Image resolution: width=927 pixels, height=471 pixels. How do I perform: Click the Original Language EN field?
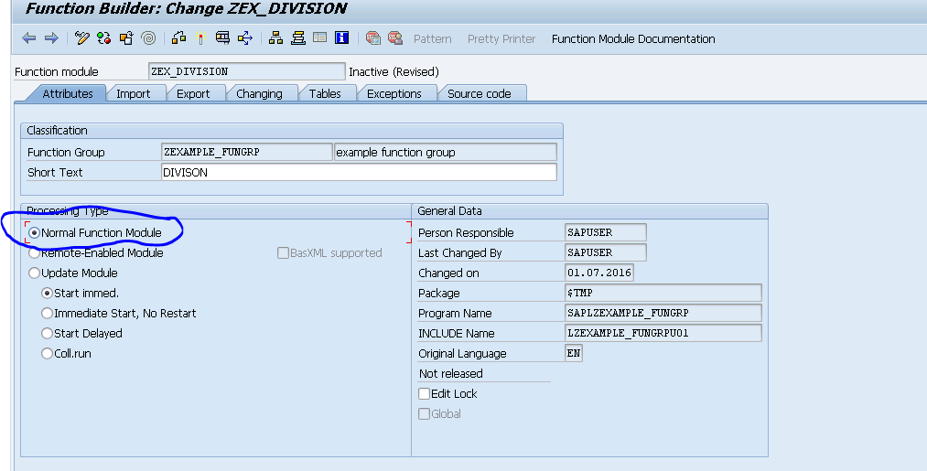(574, 353)
